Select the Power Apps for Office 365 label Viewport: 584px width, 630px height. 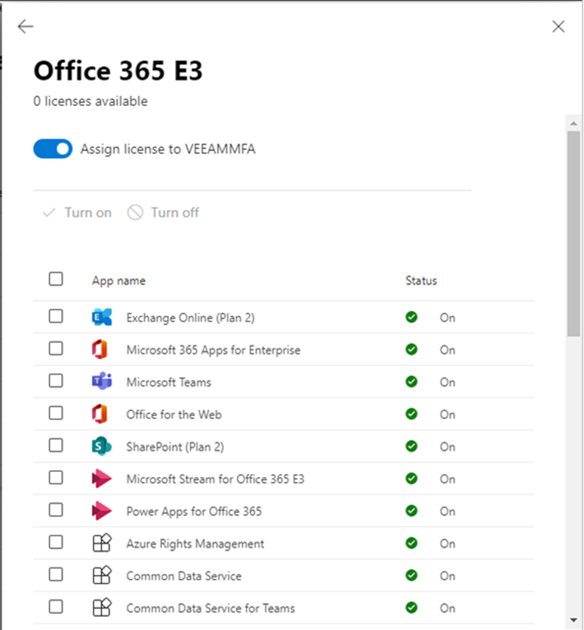(x=194, y=511)
